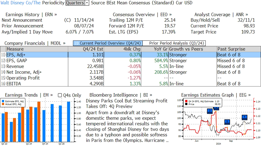Click the red Q4 24 EPS legend marker

point(186,101)
